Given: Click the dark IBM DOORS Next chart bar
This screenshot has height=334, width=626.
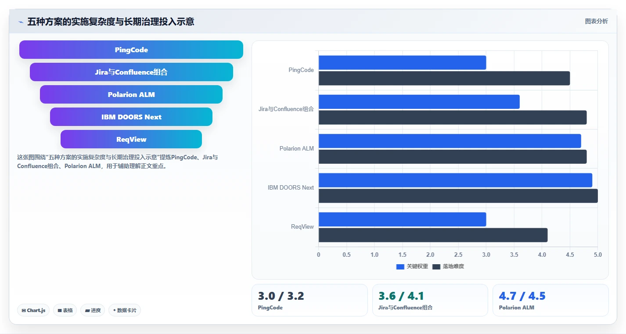Looking at the screenshot, I should (x=458, y=196).
